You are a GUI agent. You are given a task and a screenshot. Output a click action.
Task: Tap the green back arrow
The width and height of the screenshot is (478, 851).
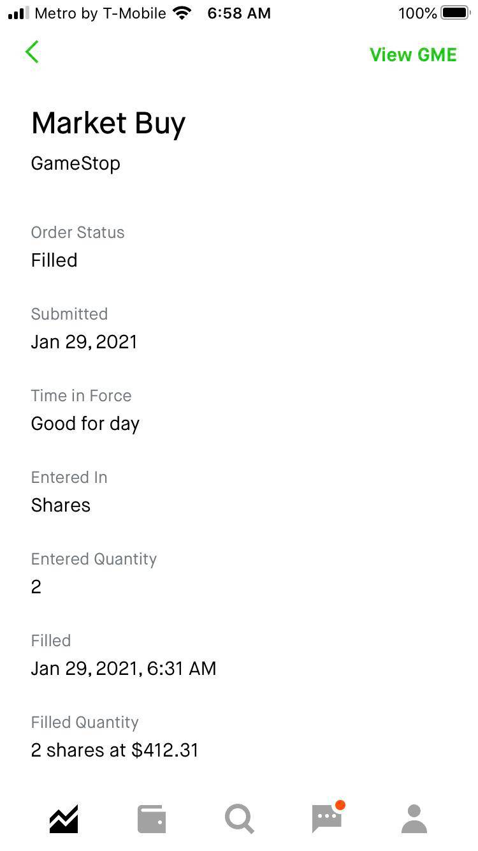coord(33,52)
